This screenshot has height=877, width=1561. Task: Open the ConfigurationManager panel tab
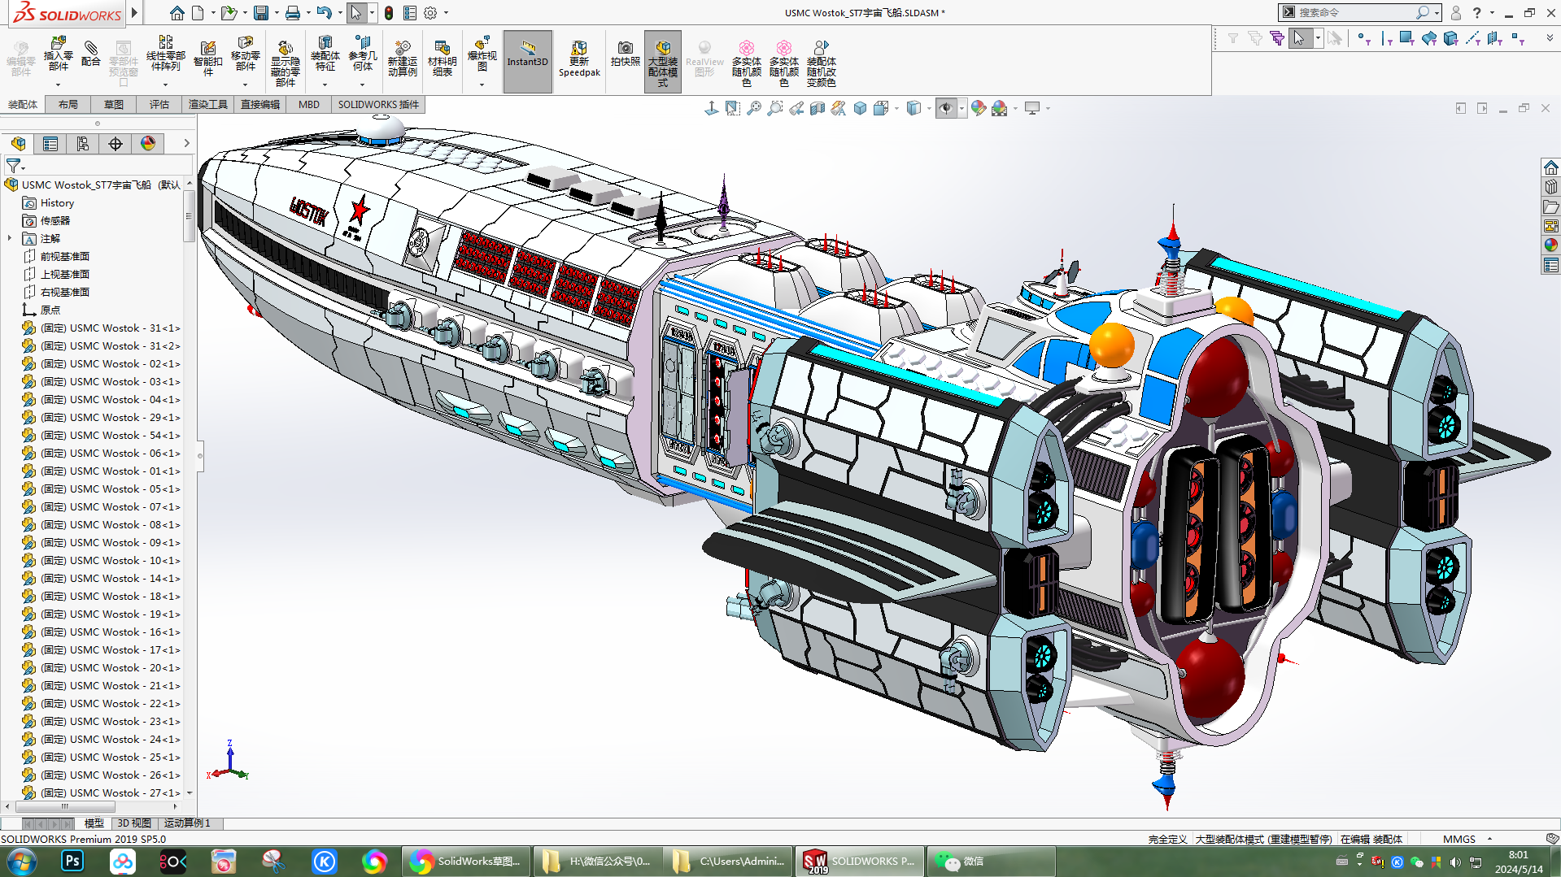click(83, 144)
